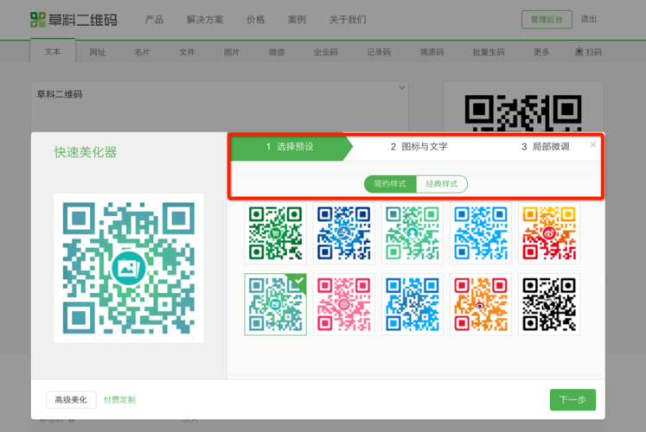Choose the plain light blue QR preset
646x432 pixels.
tap(480, 233)
